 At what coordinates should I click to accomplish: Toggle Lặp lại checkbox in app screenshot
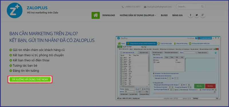[173, 90]
